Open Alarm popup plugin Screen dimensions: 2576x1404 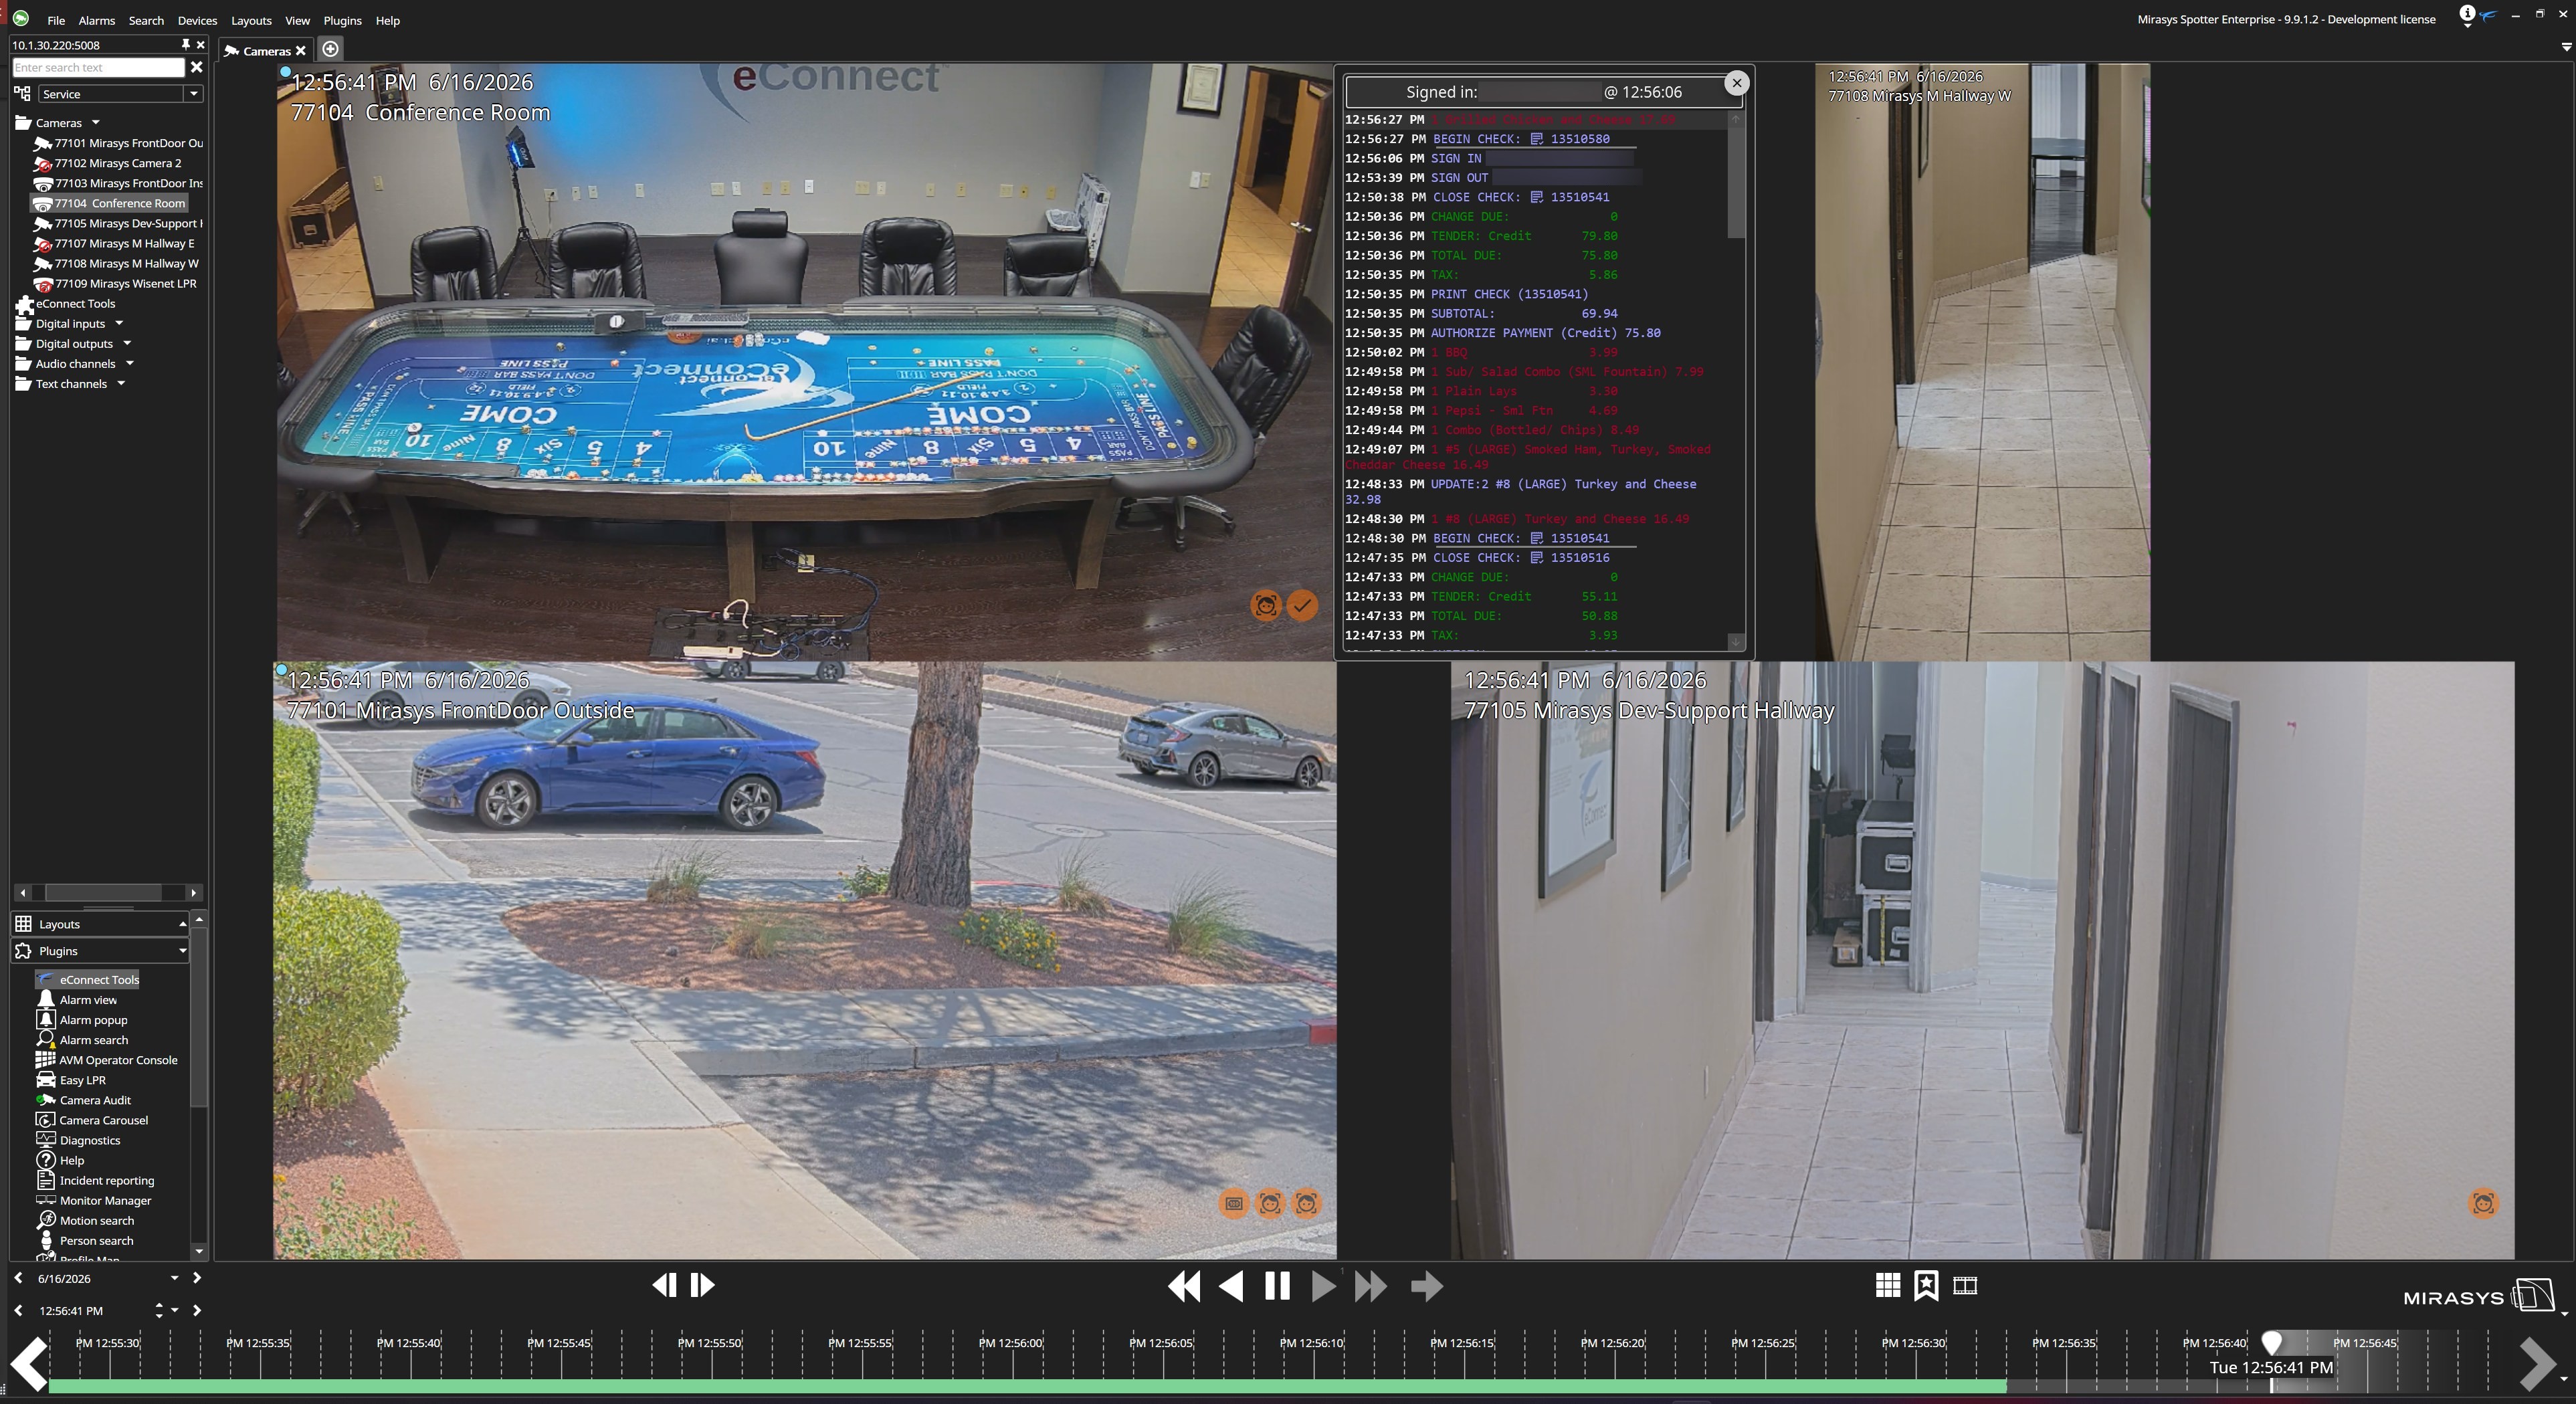[x=82, y=1019]
